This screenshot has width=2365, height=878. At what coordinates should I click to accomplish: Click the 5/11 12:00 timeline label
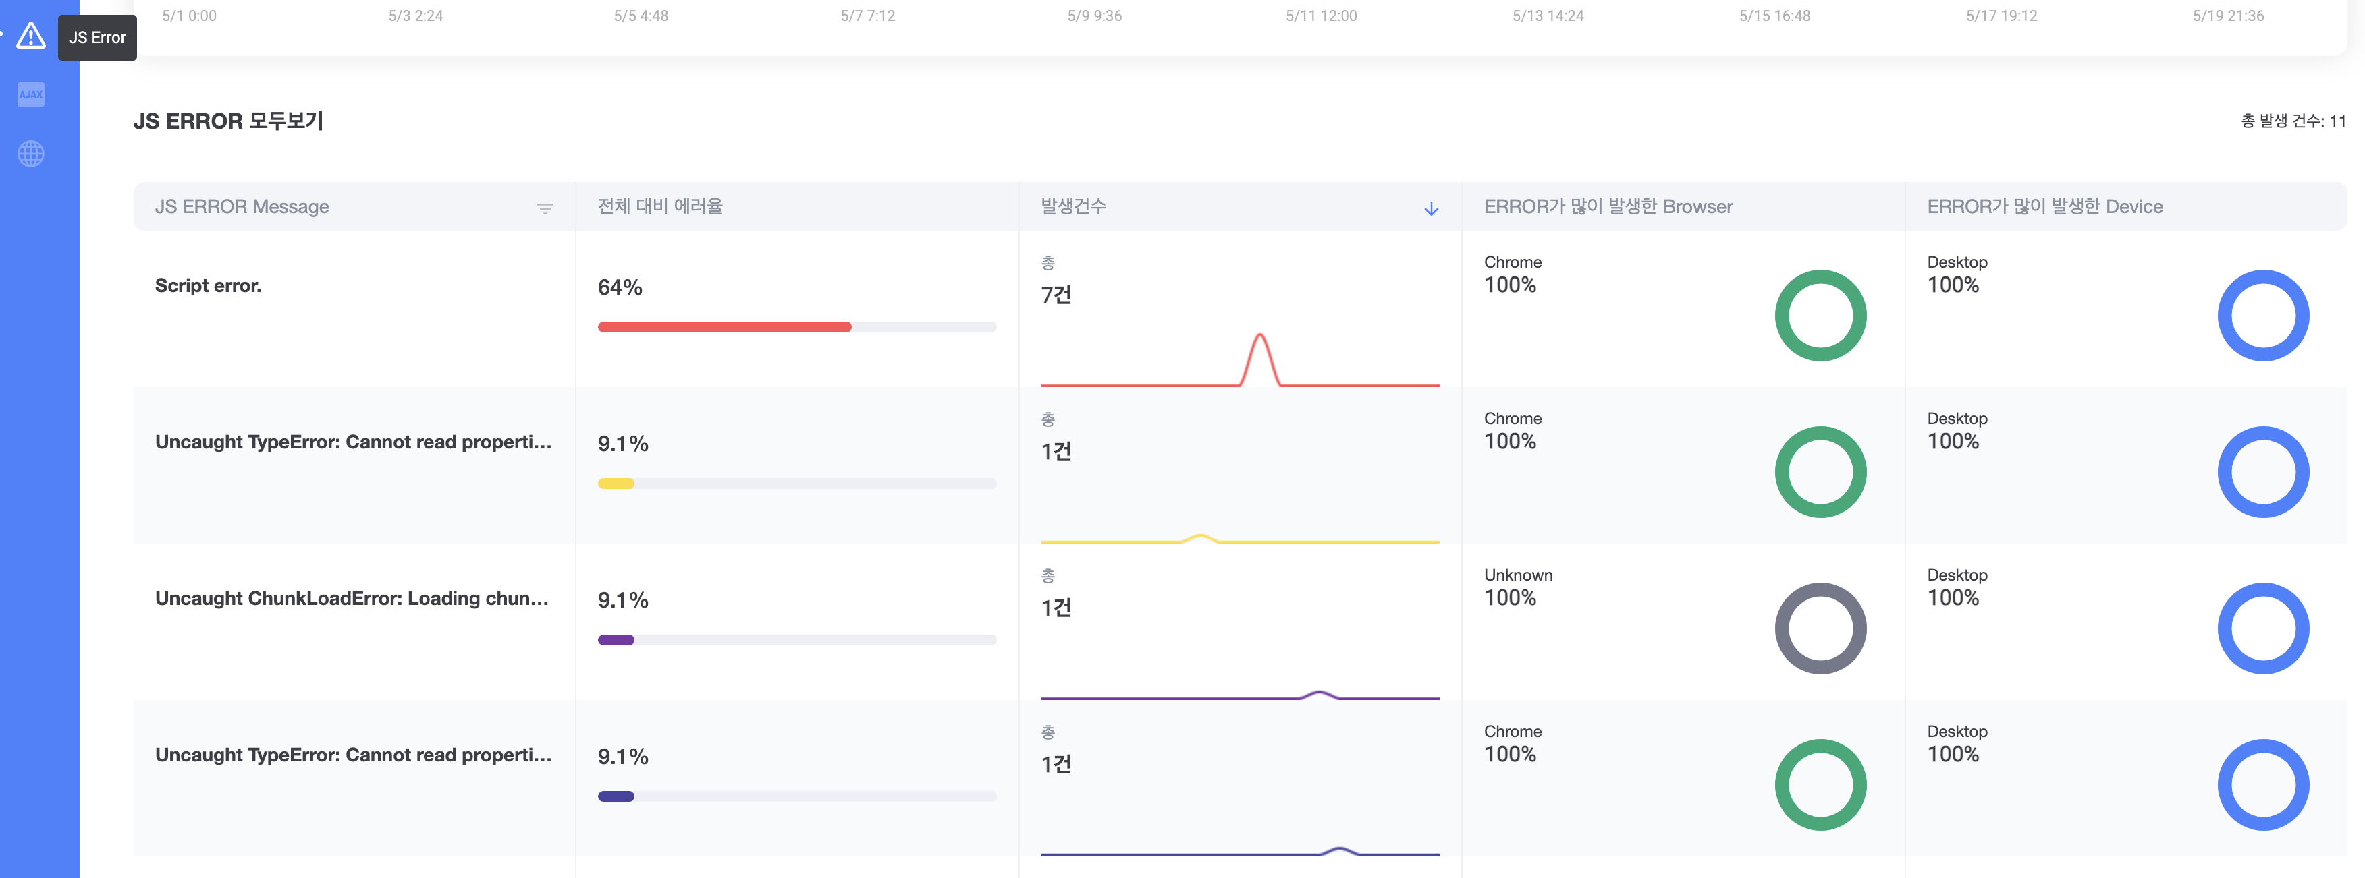pos(1320,16)
